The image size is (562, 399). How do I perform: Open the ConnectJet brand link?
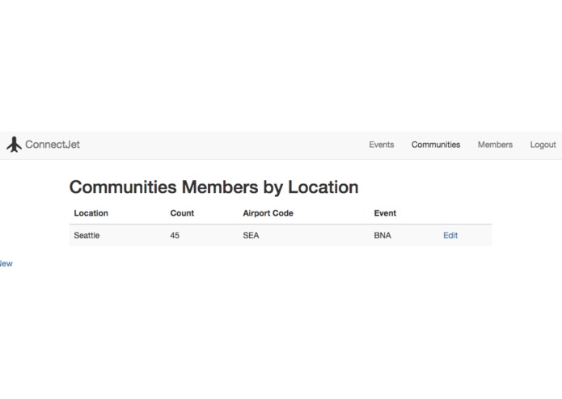click(53, 145)
